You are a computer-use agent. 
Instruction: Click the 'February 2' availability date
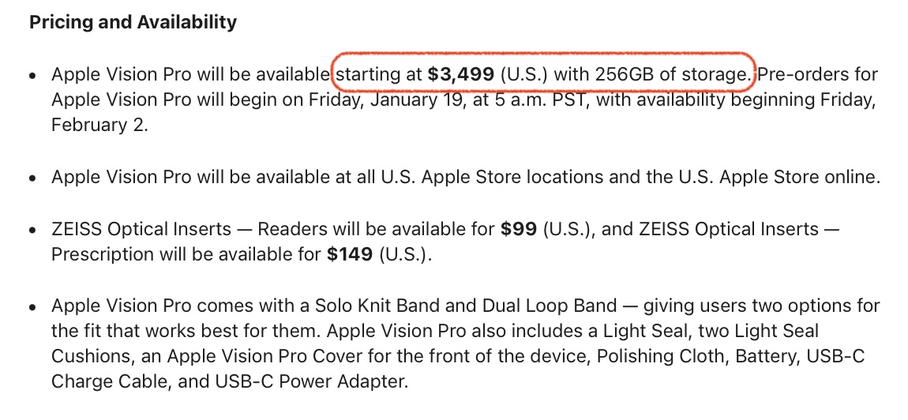99,126
